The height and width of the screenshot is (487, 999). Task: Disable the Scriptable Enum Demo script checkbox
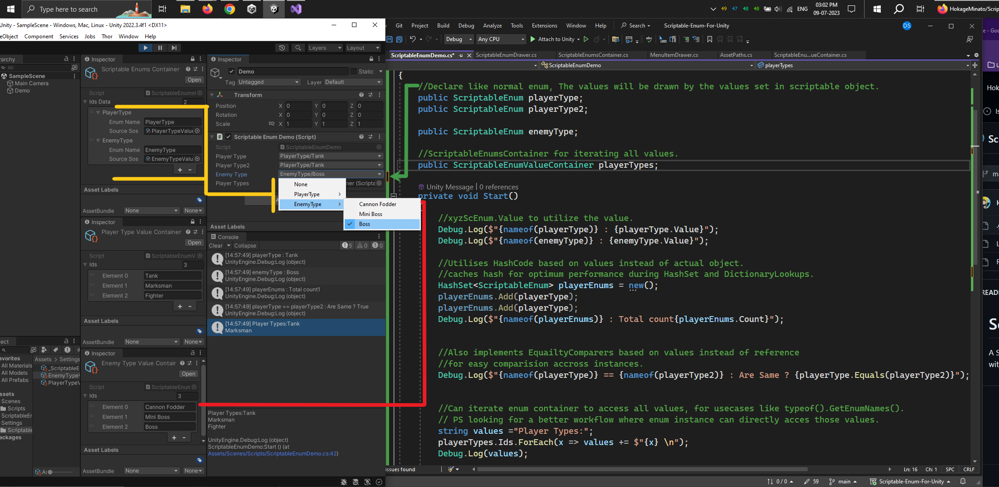click(228, 137)
